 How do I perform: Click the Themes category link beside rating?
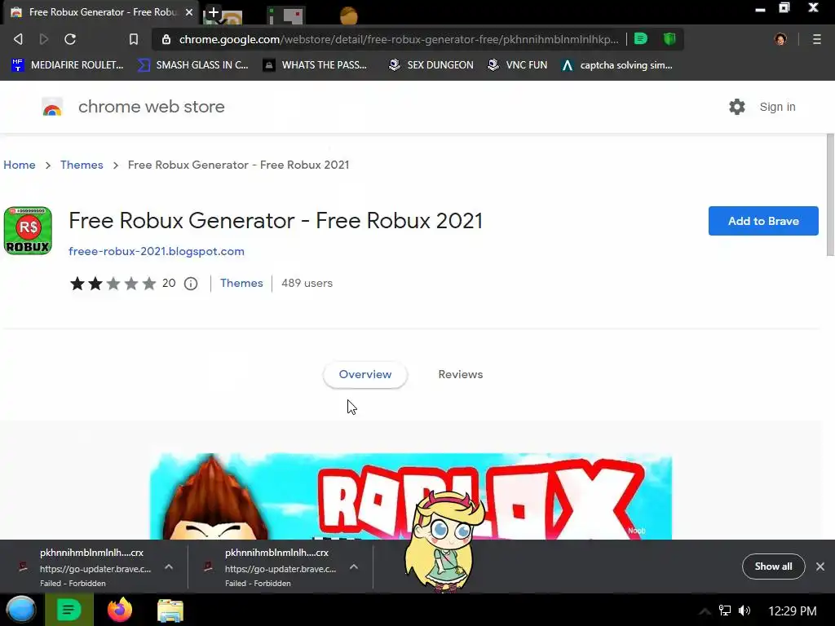[241, 283]
